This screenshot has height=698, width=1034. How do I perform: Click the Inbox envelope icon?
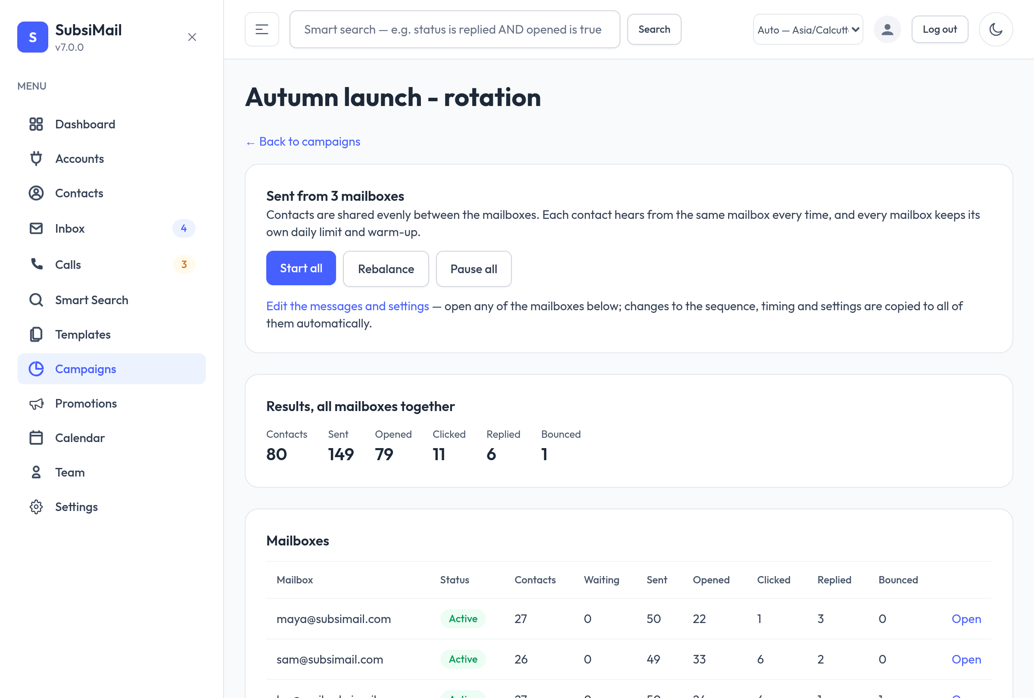click(x=36, y=228)
